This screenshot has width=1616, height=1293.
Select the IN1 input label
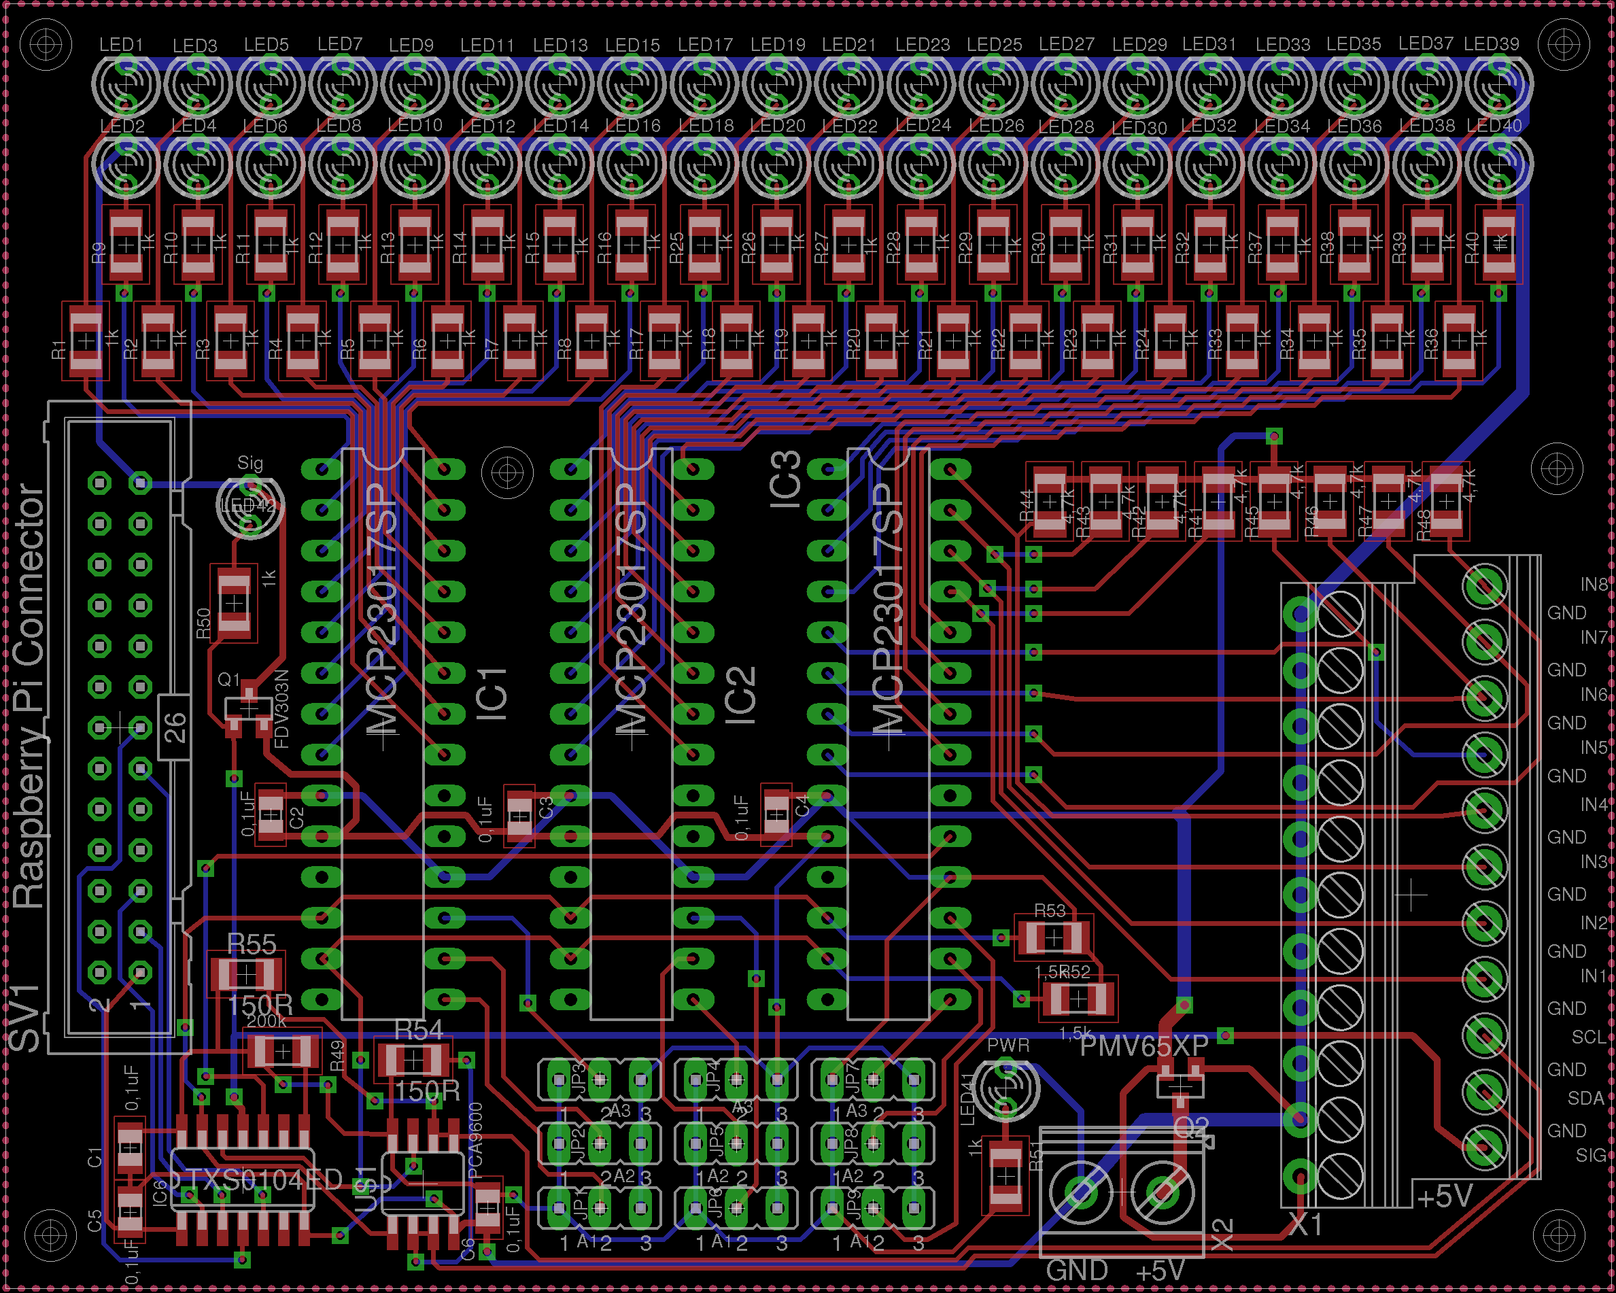click(1594, 976)
